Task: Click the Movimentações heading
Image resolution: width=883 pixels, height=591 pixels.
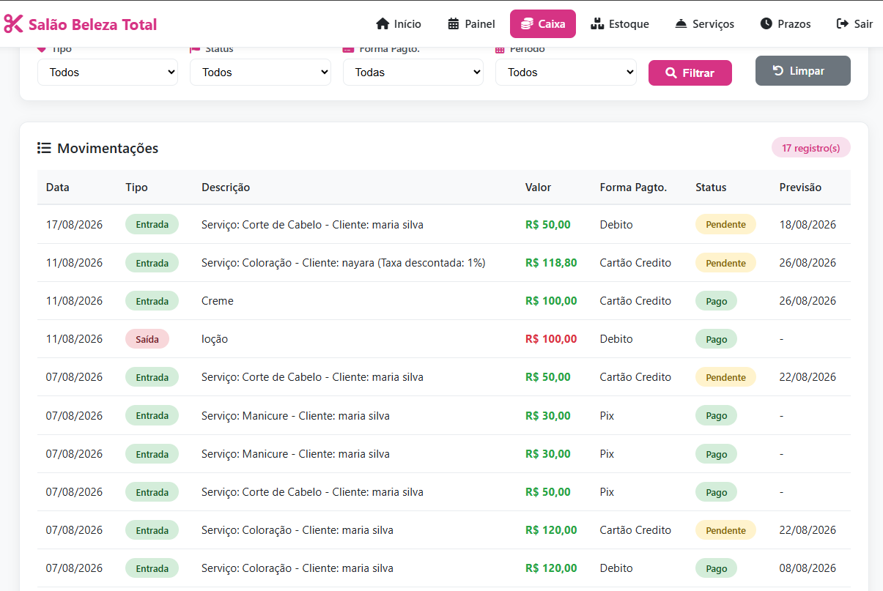Action: pos(108,149)
